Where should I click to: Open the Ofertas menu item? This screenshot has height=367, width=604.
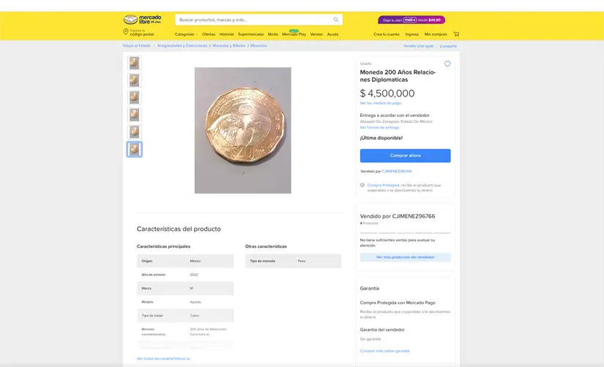209,34
